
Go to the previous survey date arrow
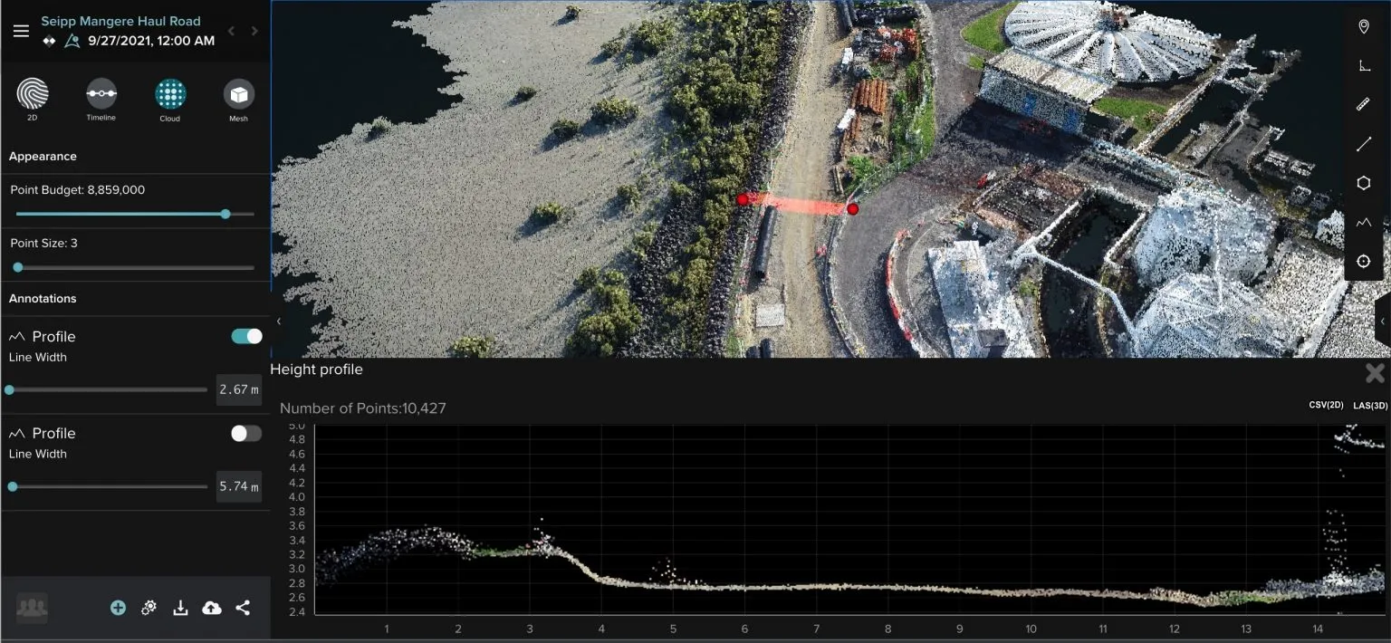(231, 31)
